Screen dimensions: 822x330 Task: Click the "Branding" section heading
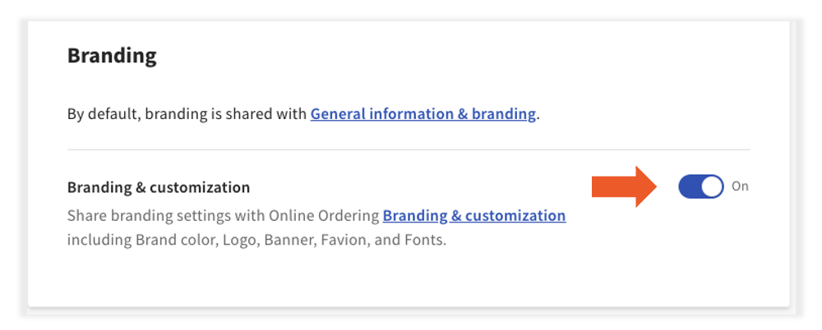pyautogui.click(x=112, y=56)
